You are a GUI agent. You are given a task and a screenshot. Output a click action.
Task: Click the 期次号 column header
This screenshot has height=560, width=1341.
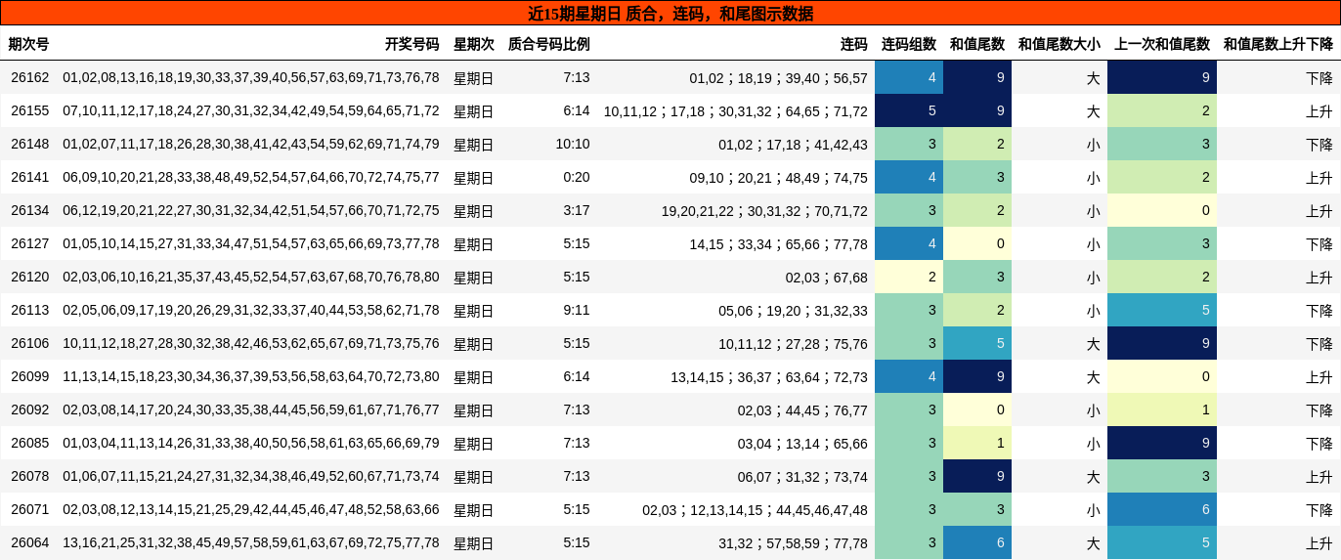[28, 44]
